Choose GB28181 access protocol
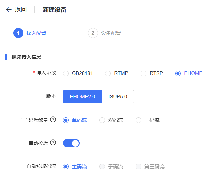Image resolution: width=211 pixels, height=182 pixels. click(x=78, y=73)
